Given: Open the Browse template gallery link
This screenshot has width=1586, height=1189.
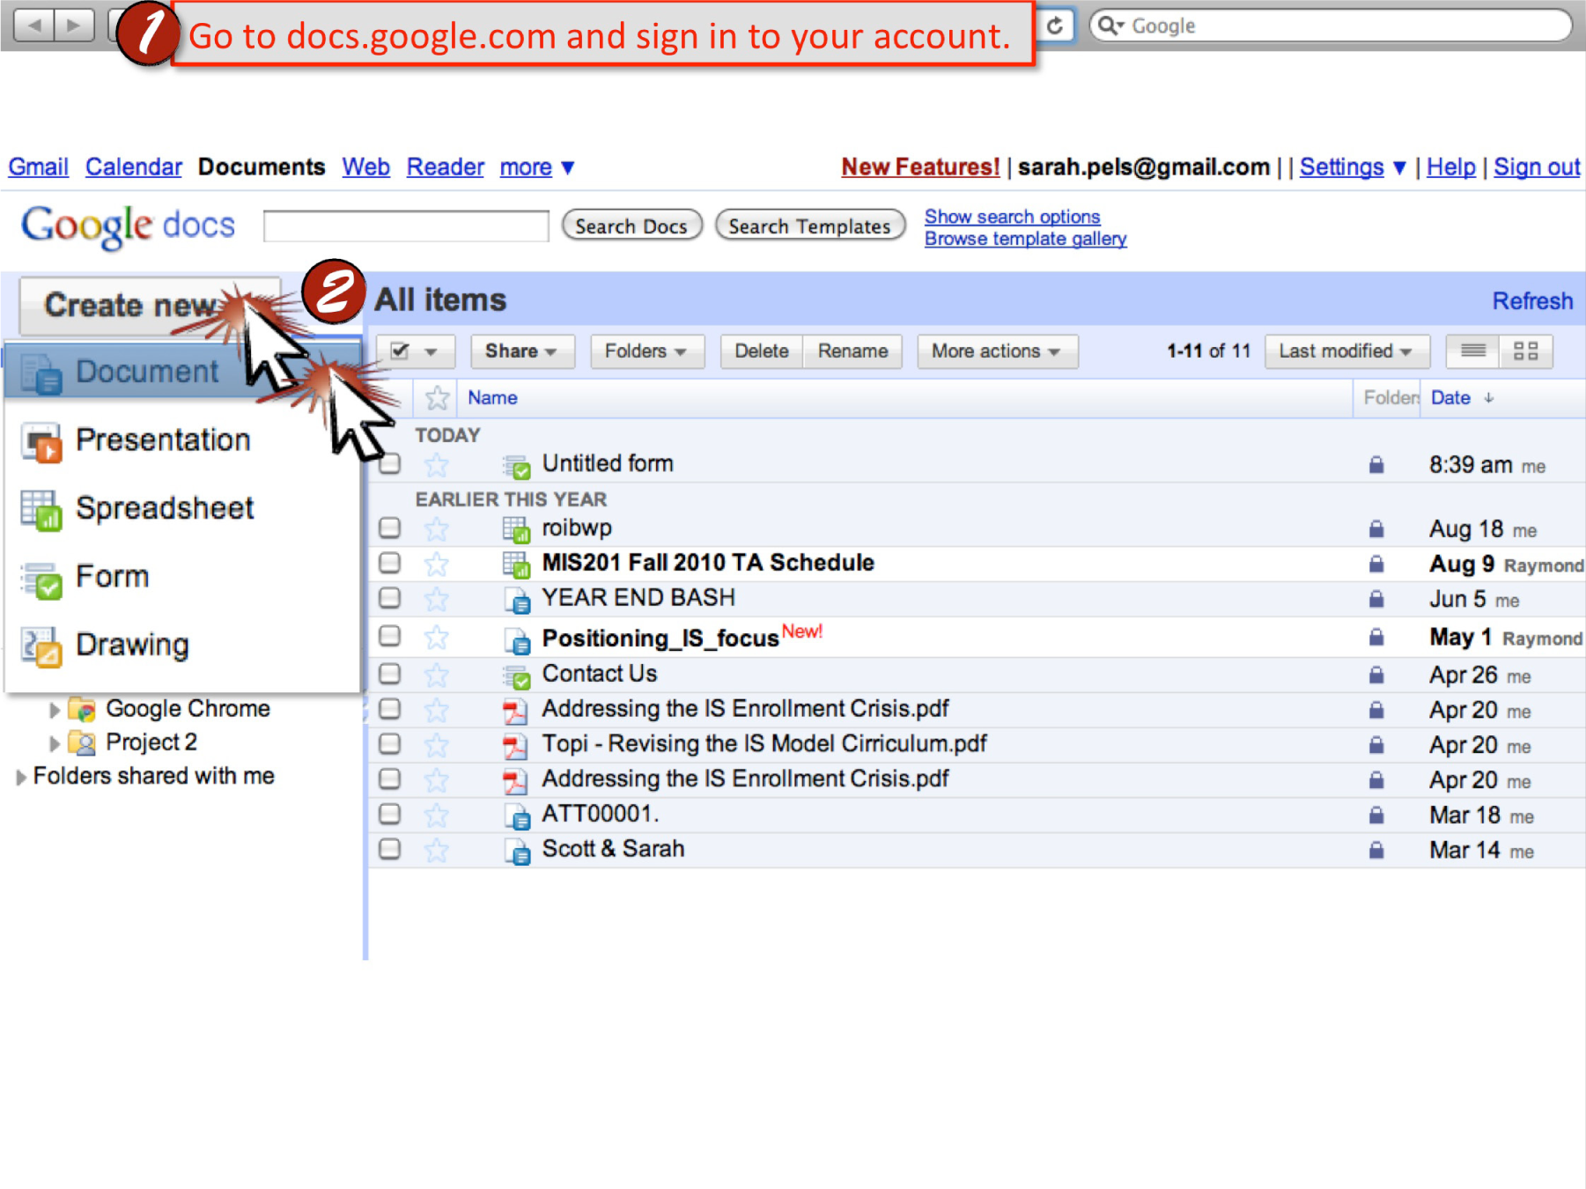Looking at the screenshot, I should 1025,239.
